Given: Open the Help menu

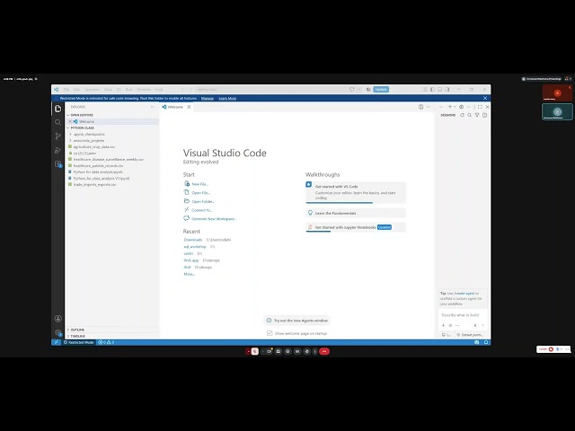Looking at the screenshot, I should pos(159,90).
